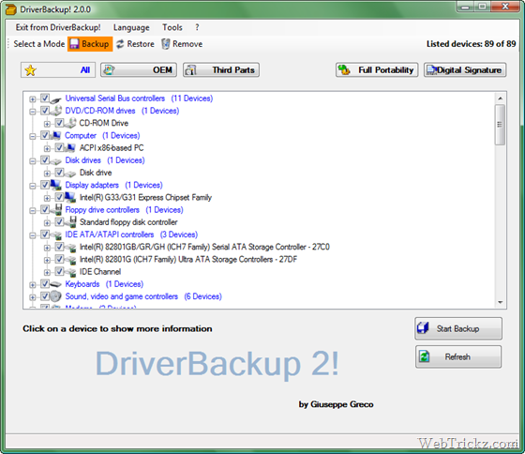The width and height of the screenshot is (525, 454).
Task: Switch to Restore mode
Action: point(135,44)
